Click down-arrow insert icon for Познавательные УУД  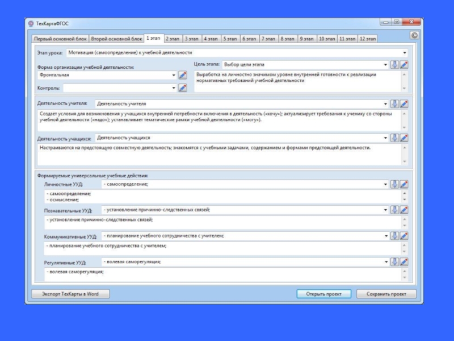(394, 210)
